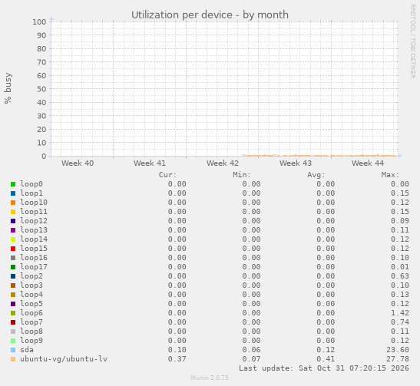Click the loop2 max value 0.63
This screenshot has height=386, width=420.
(400, 276)
